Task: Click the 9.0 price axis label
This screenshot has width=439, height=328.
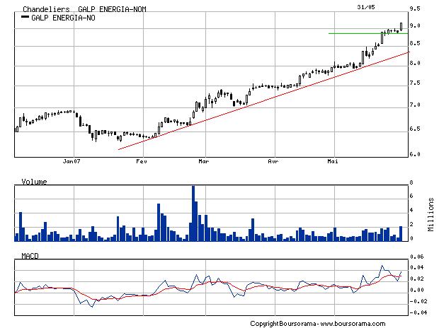Action: (415, 25)
